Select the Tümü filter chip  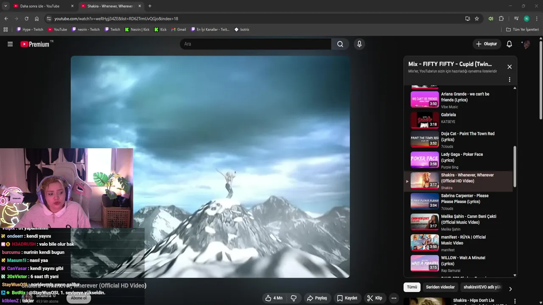[x=412, y=287]
